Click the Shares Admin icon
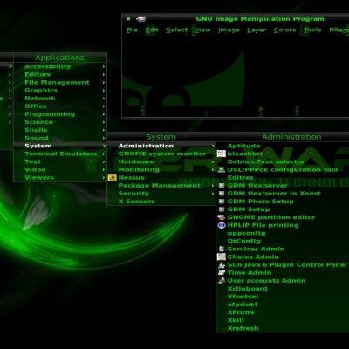The width and height of the screenshot is (349, 349). point(222,257)
